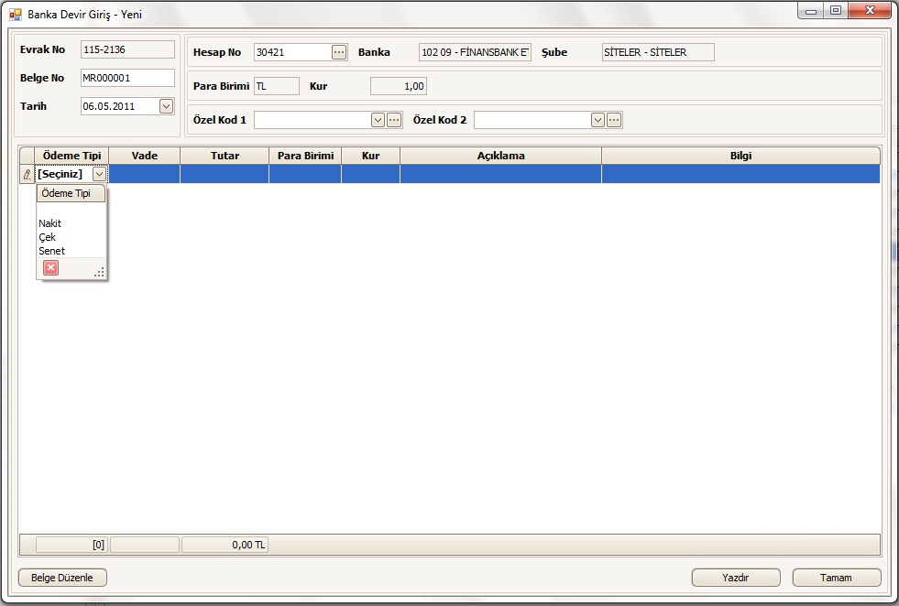Select Senet from the payment type list
The image size is (899, 606).
pyautogui.click(x=51, y=251)
